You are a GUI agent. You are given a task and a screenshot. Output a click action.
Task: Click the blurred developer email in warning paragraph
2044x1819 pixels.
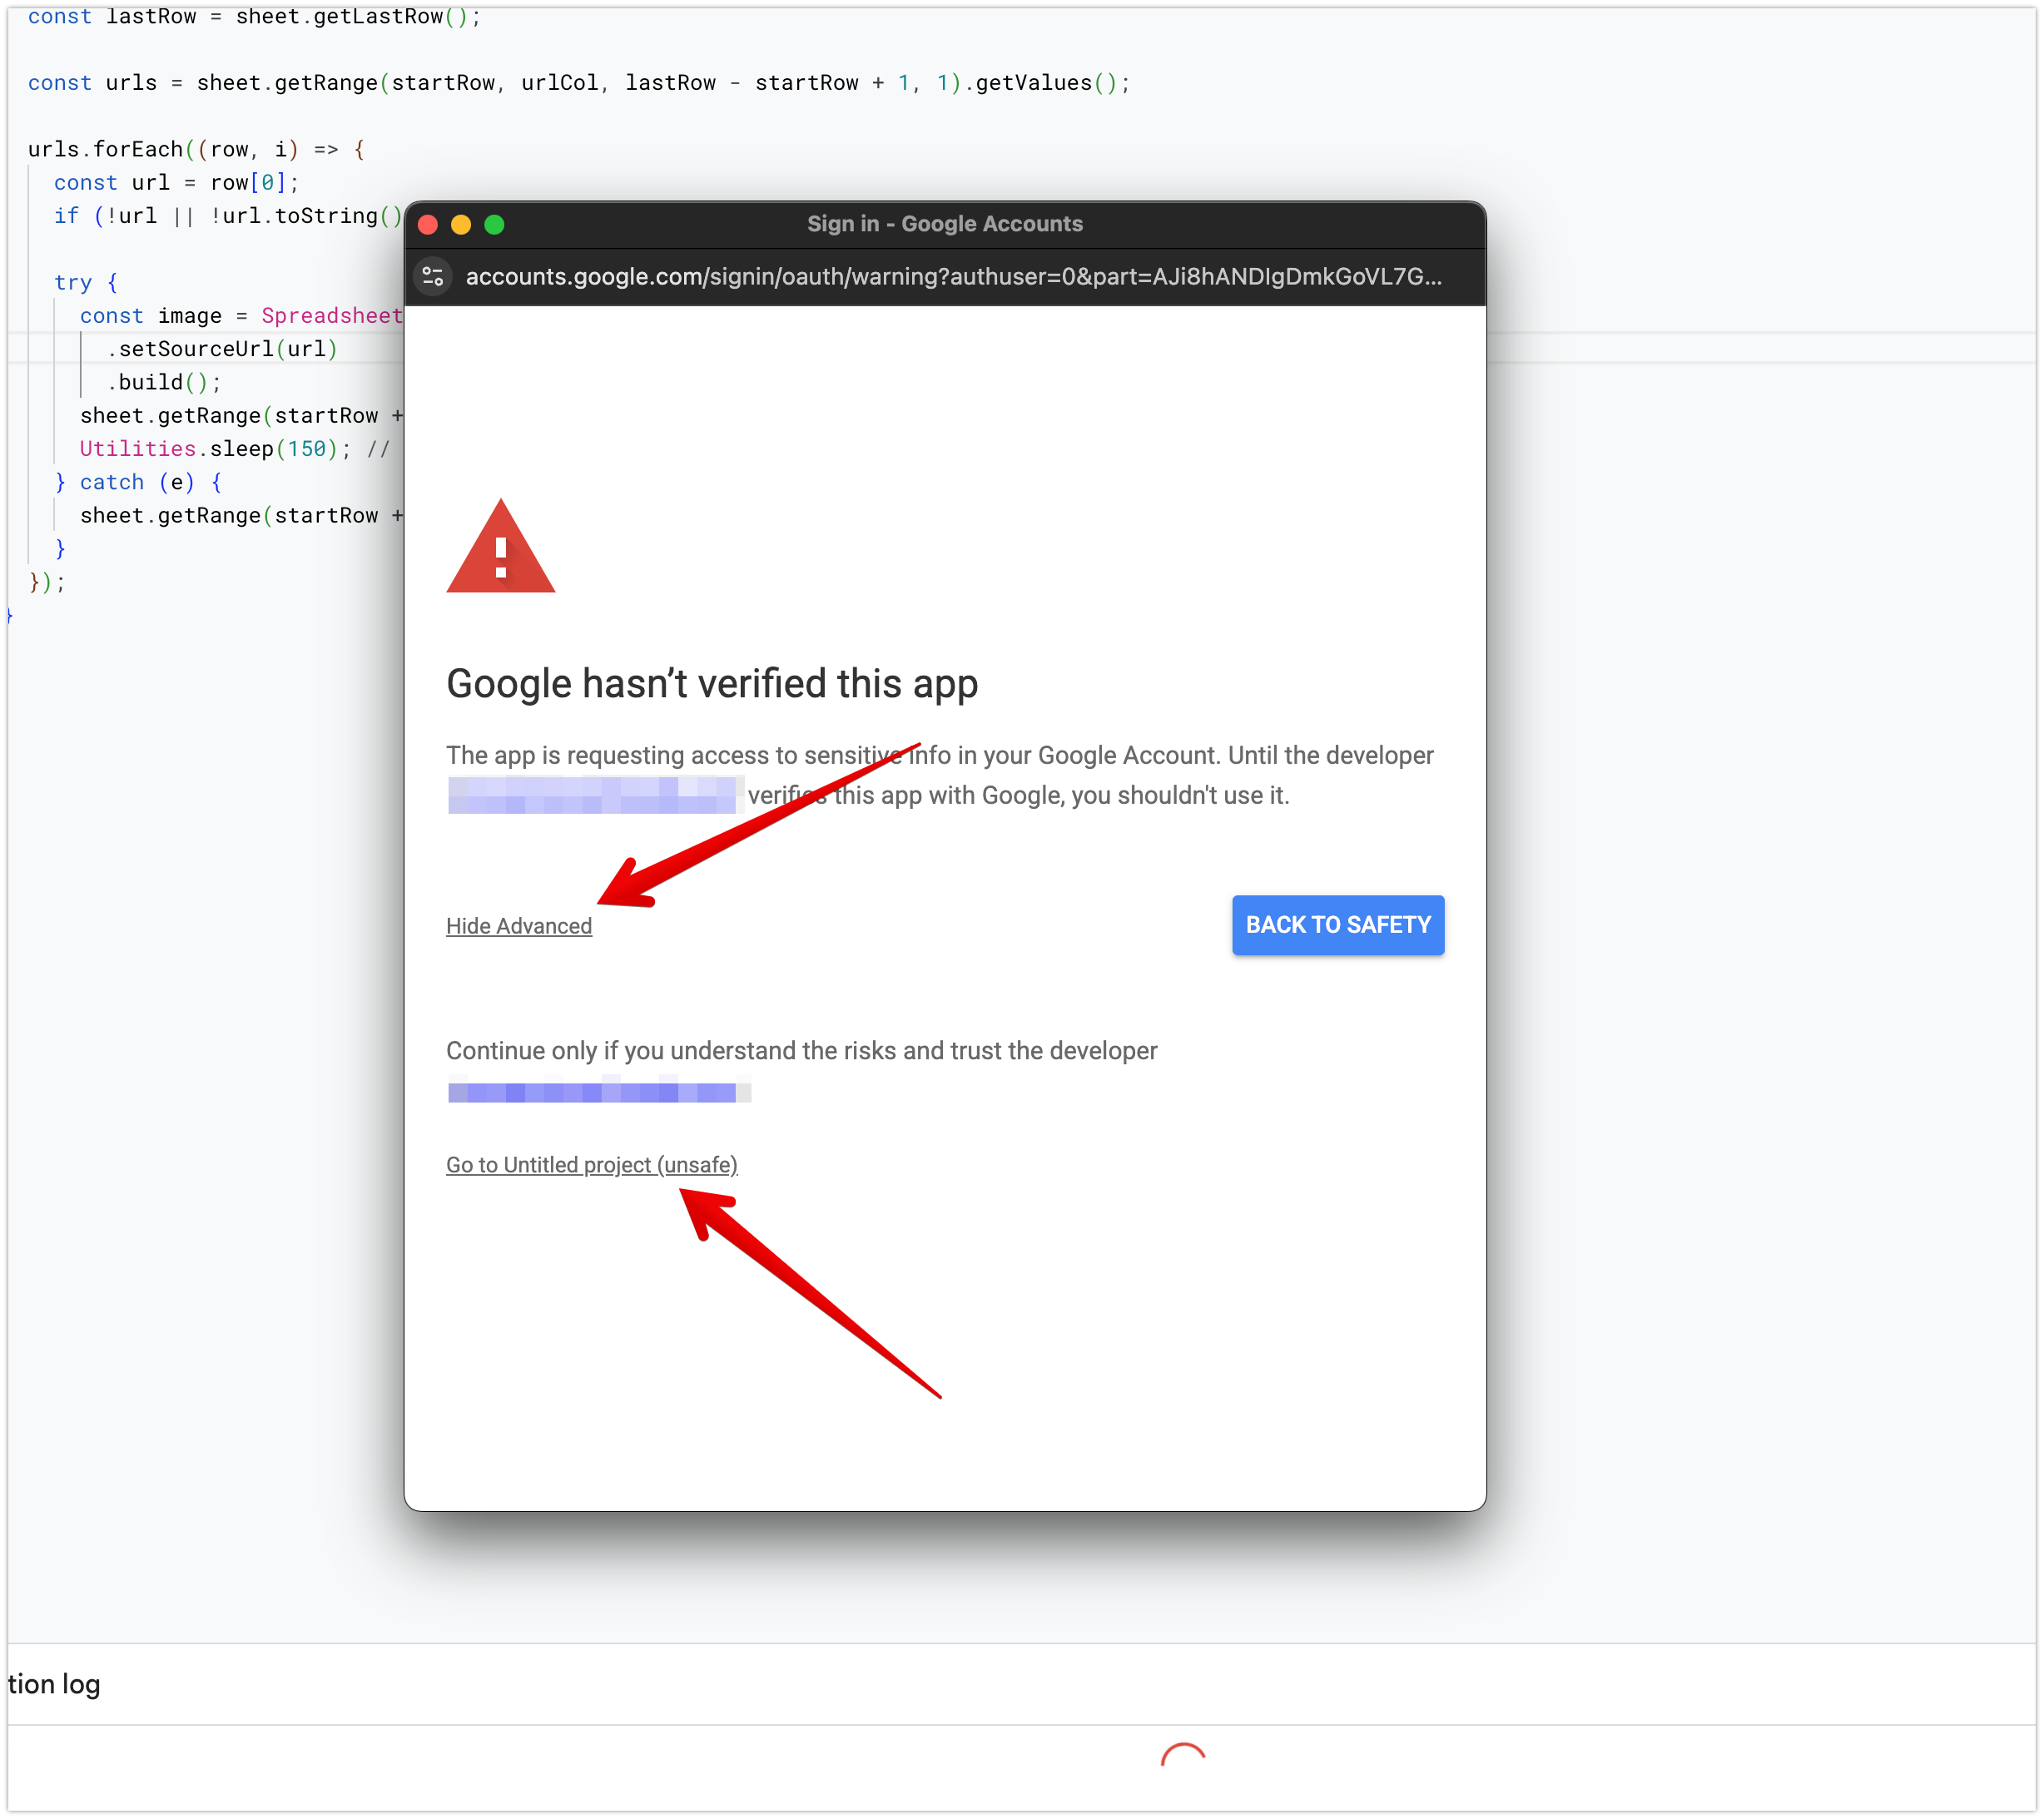click(594, 795)
